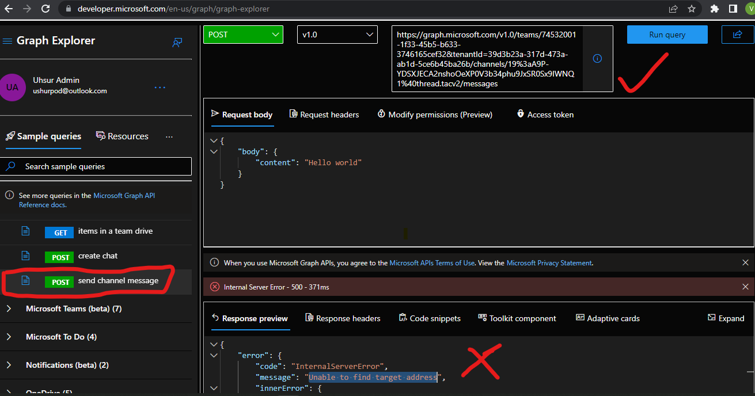Dismiss the Terms of Use notice
Viewport: 755px width, 396px height.
pos(745,262)
